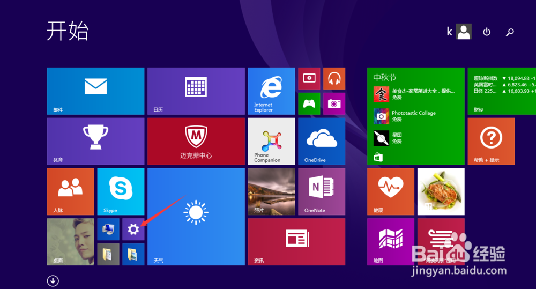The image size is (536, 289).
Task: Launch the OneNote tile
Action: pyautogui.click(x=322, y=191)
